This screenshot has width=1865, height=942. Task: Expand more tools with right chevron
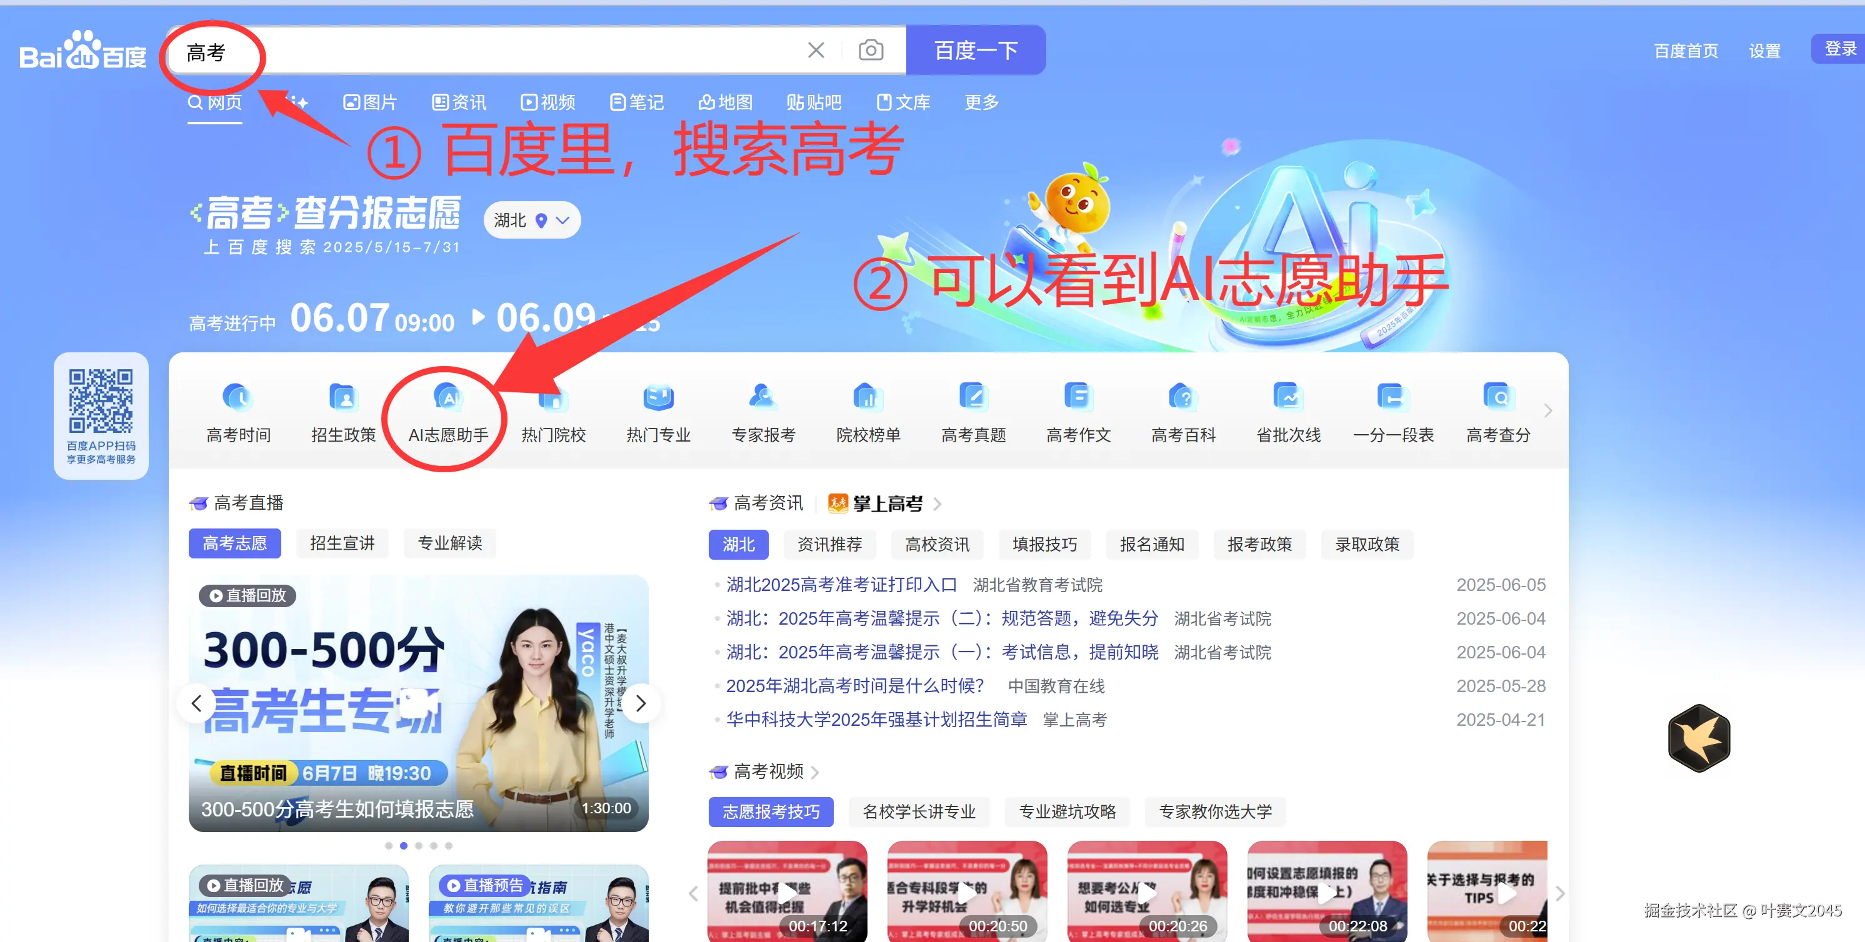[x=1548, y=411]
